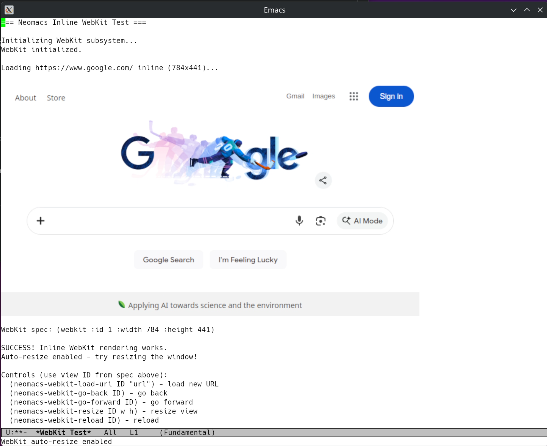Click the 'Auto-resize enabled' text line
Screen dimensions: 547x446
(99, 357)
